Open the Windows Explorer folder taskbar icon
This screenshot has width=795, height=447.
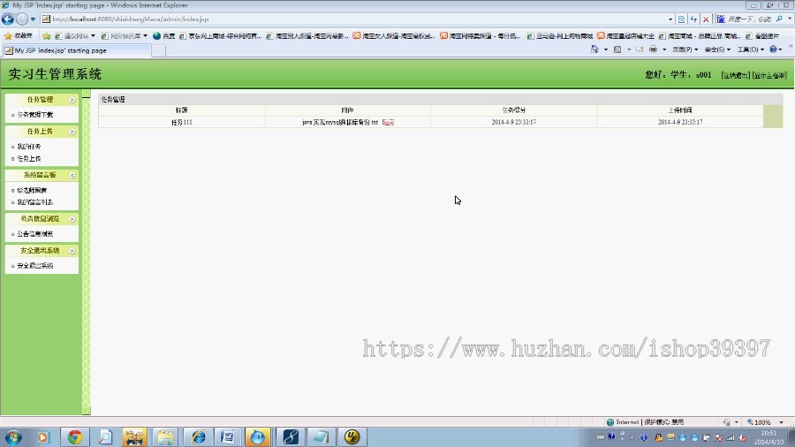165,437
